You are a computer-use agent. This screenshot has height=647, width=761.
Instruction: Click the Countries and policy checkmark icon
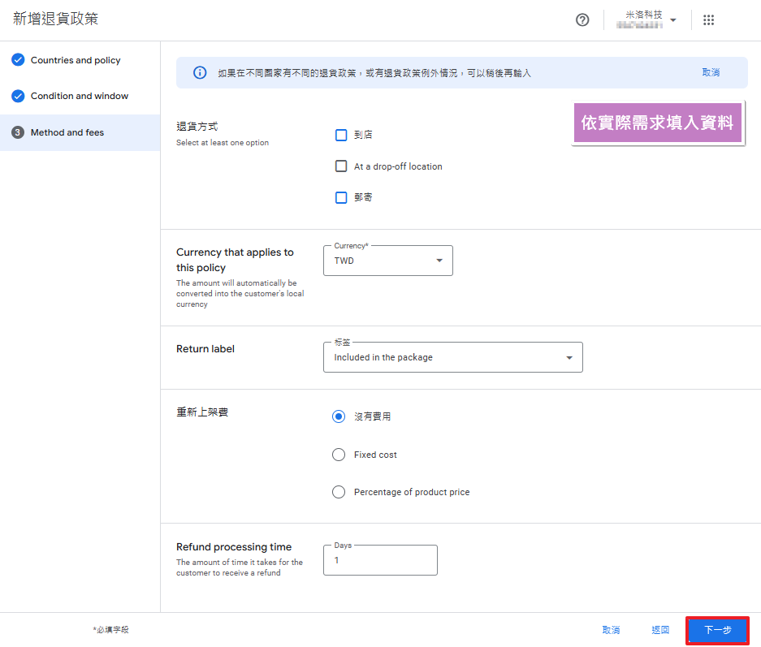tap(18, 60)
